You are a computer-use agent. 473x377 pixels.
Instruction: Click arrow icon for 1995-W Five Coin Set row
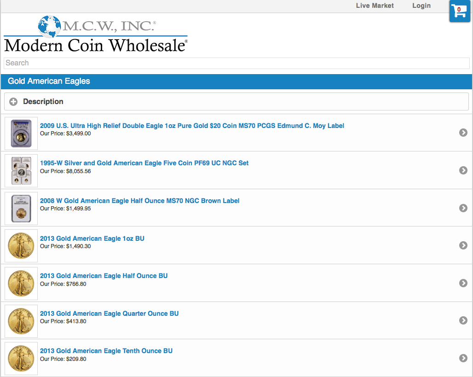point(463,170)
